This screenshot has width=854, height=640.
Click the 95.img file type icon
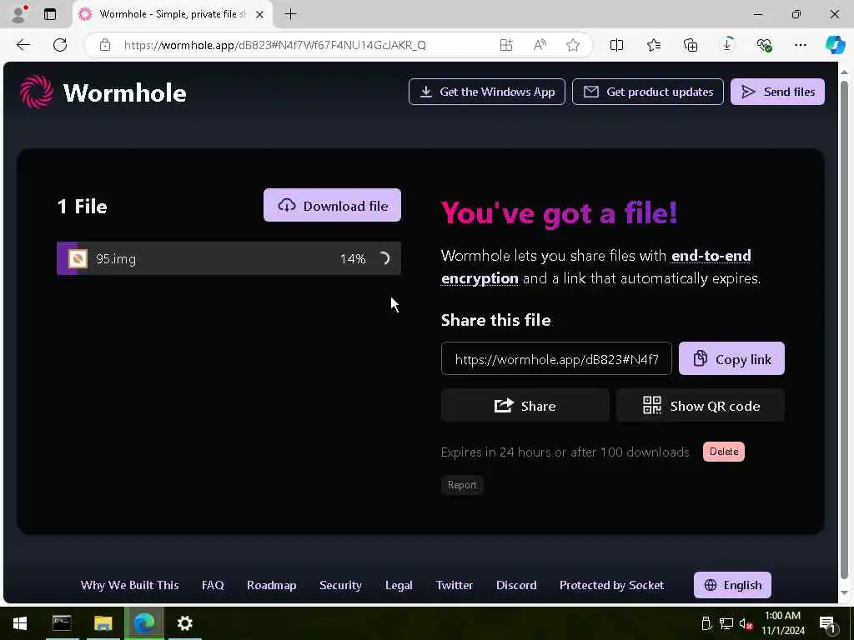78,258
